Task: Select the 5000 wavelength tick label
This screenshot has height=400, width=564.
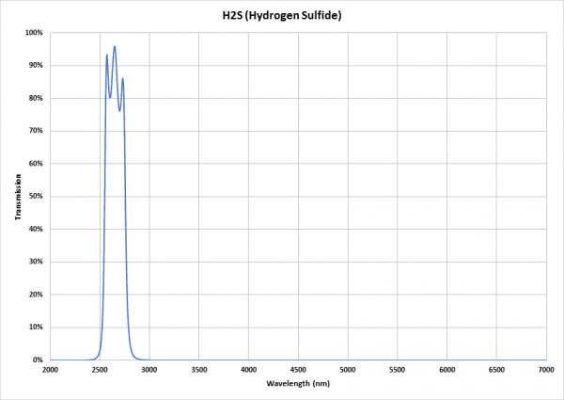Action: pos(348,371)
